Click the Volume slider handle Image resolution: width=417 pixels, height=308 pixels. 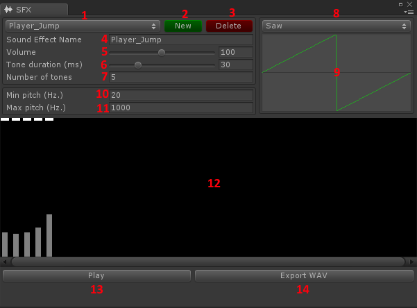(x=162, y=53)
